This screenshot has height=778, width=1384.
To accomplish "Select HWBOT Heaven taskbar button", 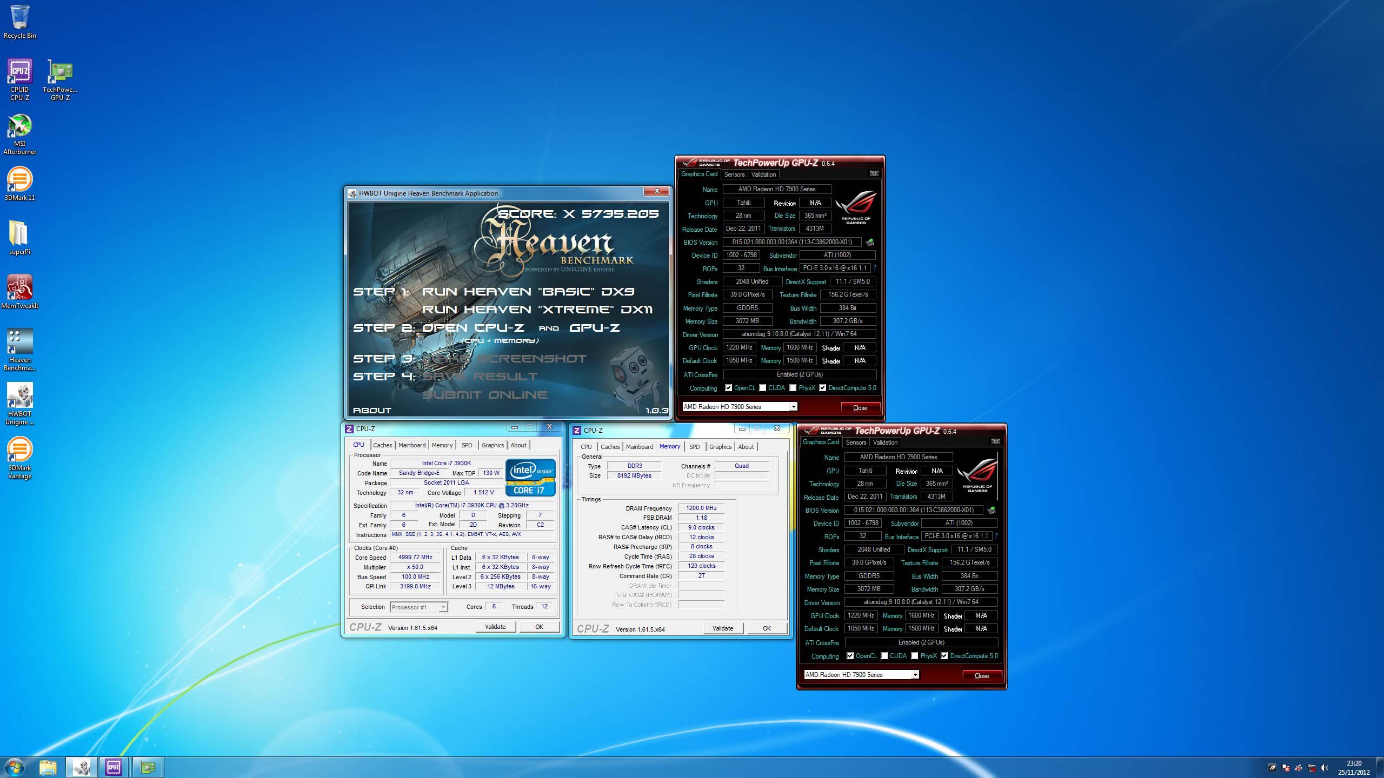I will 82,767.
